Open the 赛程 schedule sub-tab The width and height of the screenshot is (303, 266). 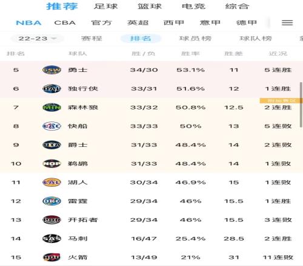(92, 38)
